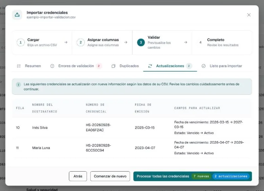
Task: Click the Elija un archivo CSV subtitle
Action: click(x=42, y=45)
